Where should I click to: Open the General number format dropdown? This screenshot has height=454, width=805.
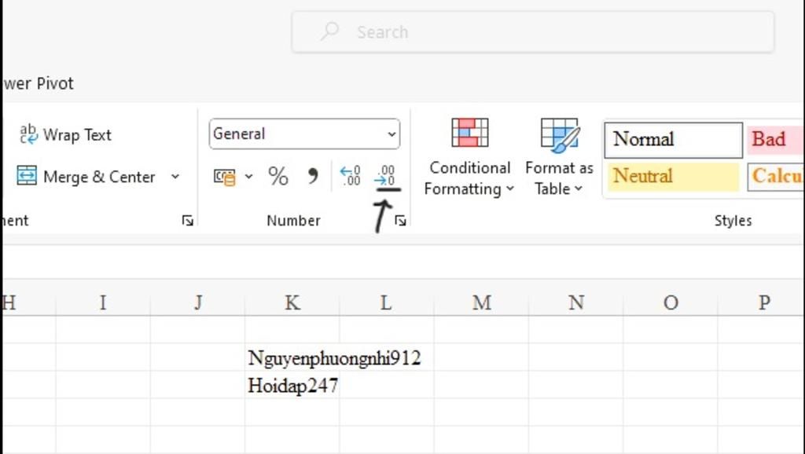pos(391,134)
